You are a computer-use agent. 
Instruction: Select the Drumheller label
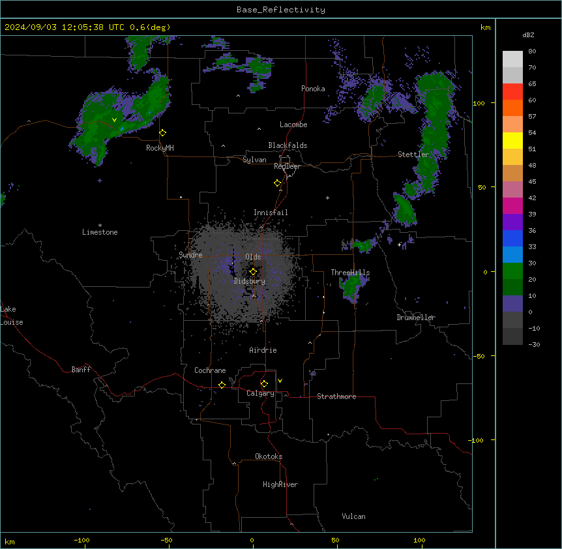point(416,318)
